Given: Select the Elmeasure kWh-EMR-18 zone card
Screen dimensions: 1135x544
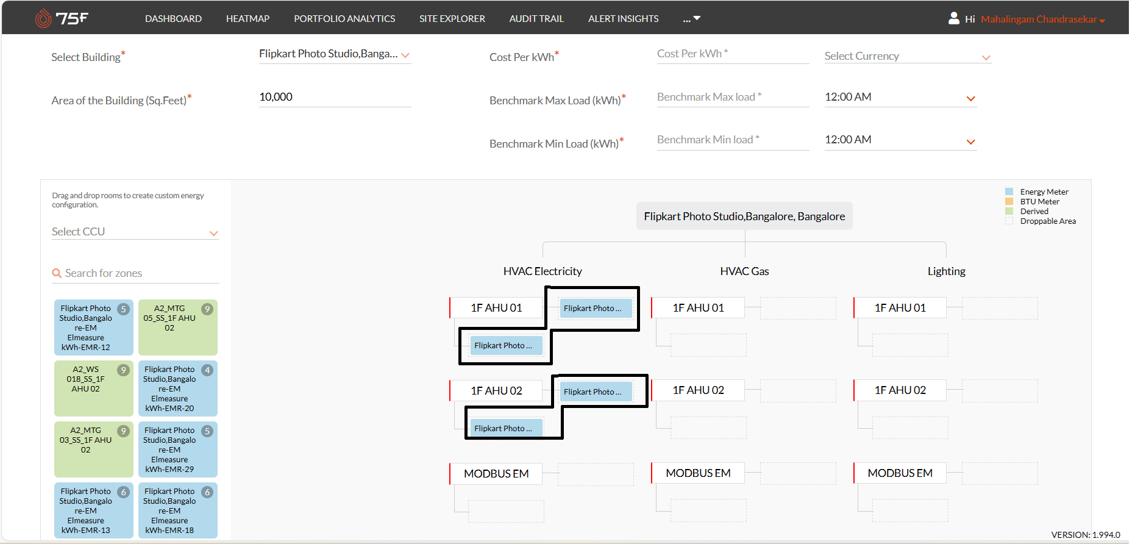Looking at the screenshot, I should click(x=177, y=510).
